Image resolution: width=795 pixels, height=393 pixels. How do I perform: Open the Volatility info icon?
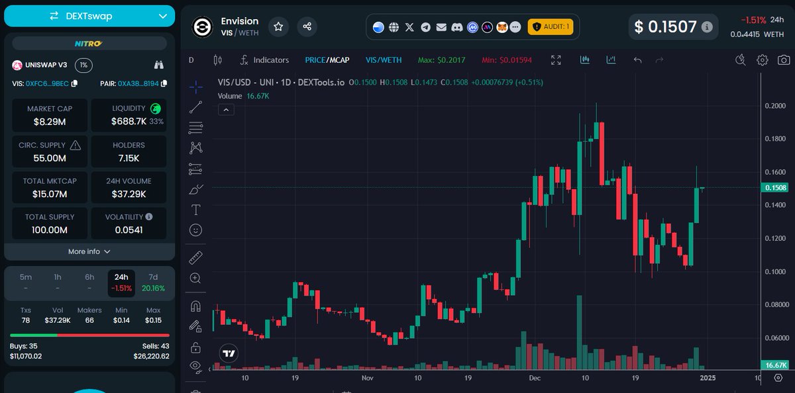[x=149, y=216]
